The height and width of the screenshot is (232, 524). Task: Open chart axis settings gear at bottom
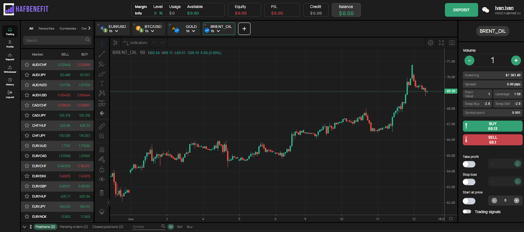(x=451, y=219)
